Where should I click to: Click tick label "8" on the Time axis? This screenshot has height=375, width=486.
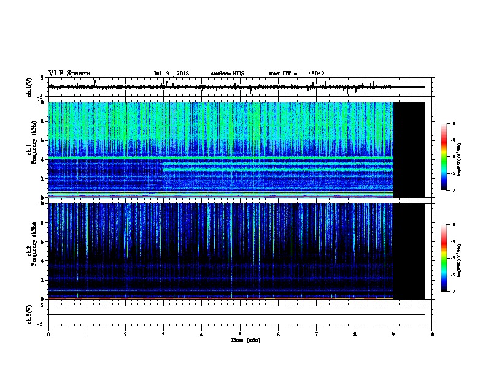(x=355, y=335)
